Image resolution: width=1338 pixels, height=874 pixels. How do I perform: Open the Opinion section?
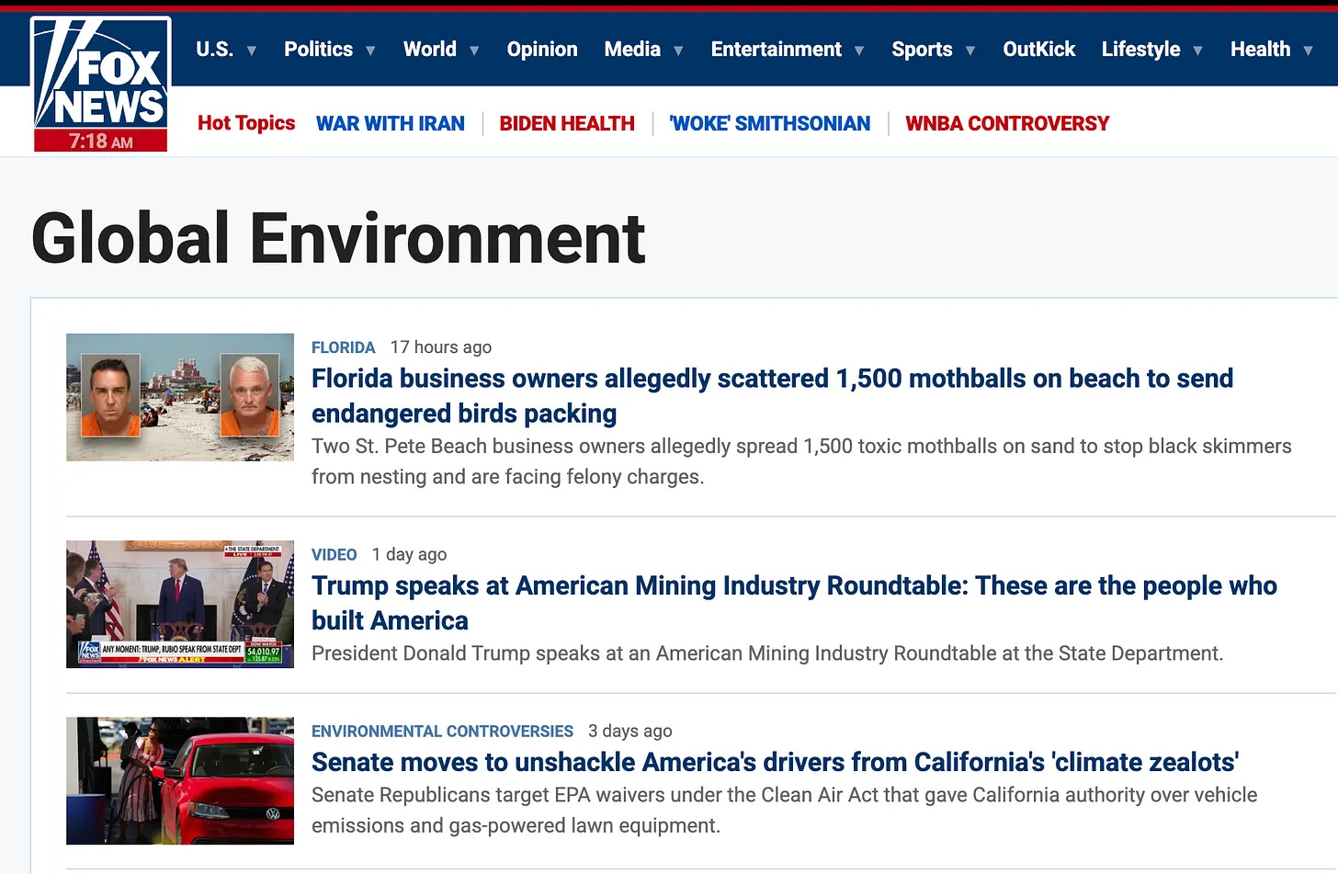click(x=542, y=50)
